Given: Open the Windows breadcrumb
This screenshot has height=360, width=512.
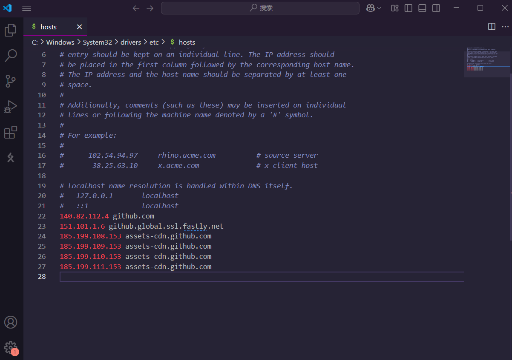Looking at the screenshot, I should pyautogui.click(x=60, y=42).
